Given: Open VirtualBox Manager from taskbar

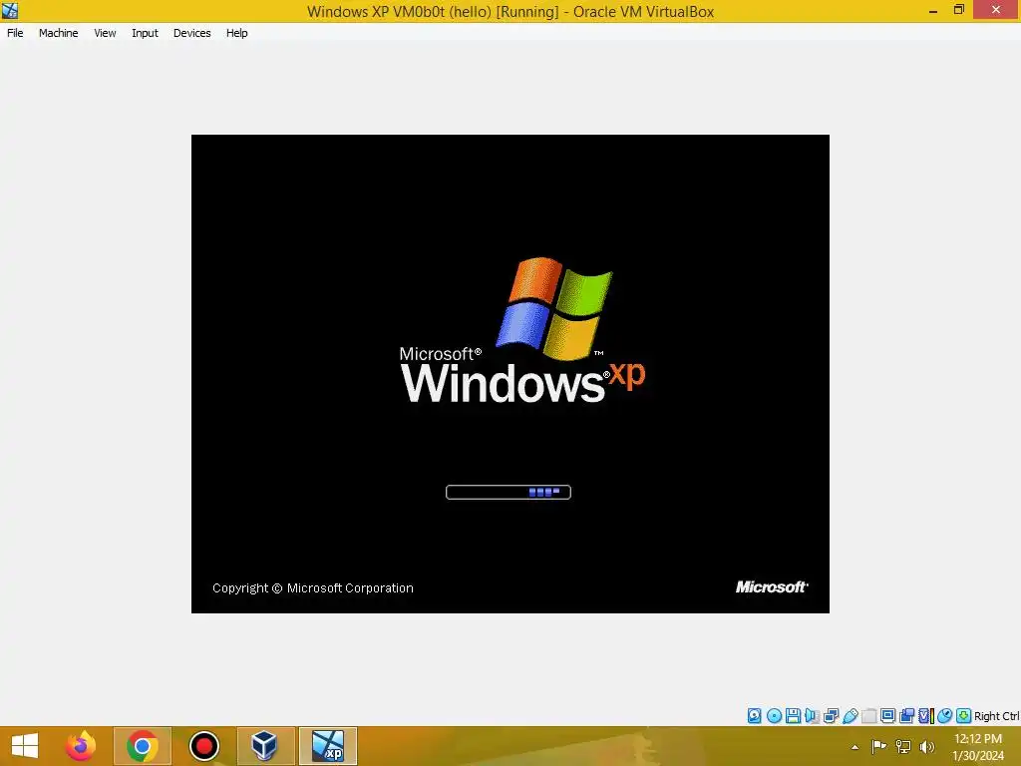Looking at the screenshot, I should tap(265, 746).
